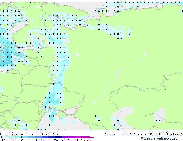The image size is (183, 141).
Task: Pick the 15–20 mm legend color box
Action: click(45, 137)
